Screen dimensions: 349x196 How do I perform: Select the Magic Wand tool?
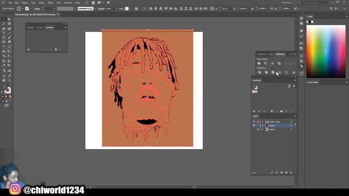4,24
